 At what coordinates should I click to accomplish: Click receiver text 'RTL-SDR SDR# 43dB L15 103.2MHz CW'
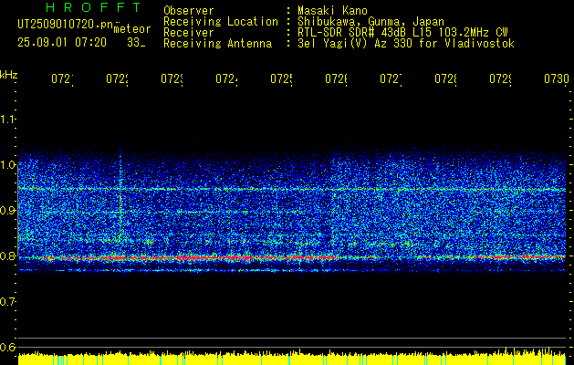[x=402, y=33]
